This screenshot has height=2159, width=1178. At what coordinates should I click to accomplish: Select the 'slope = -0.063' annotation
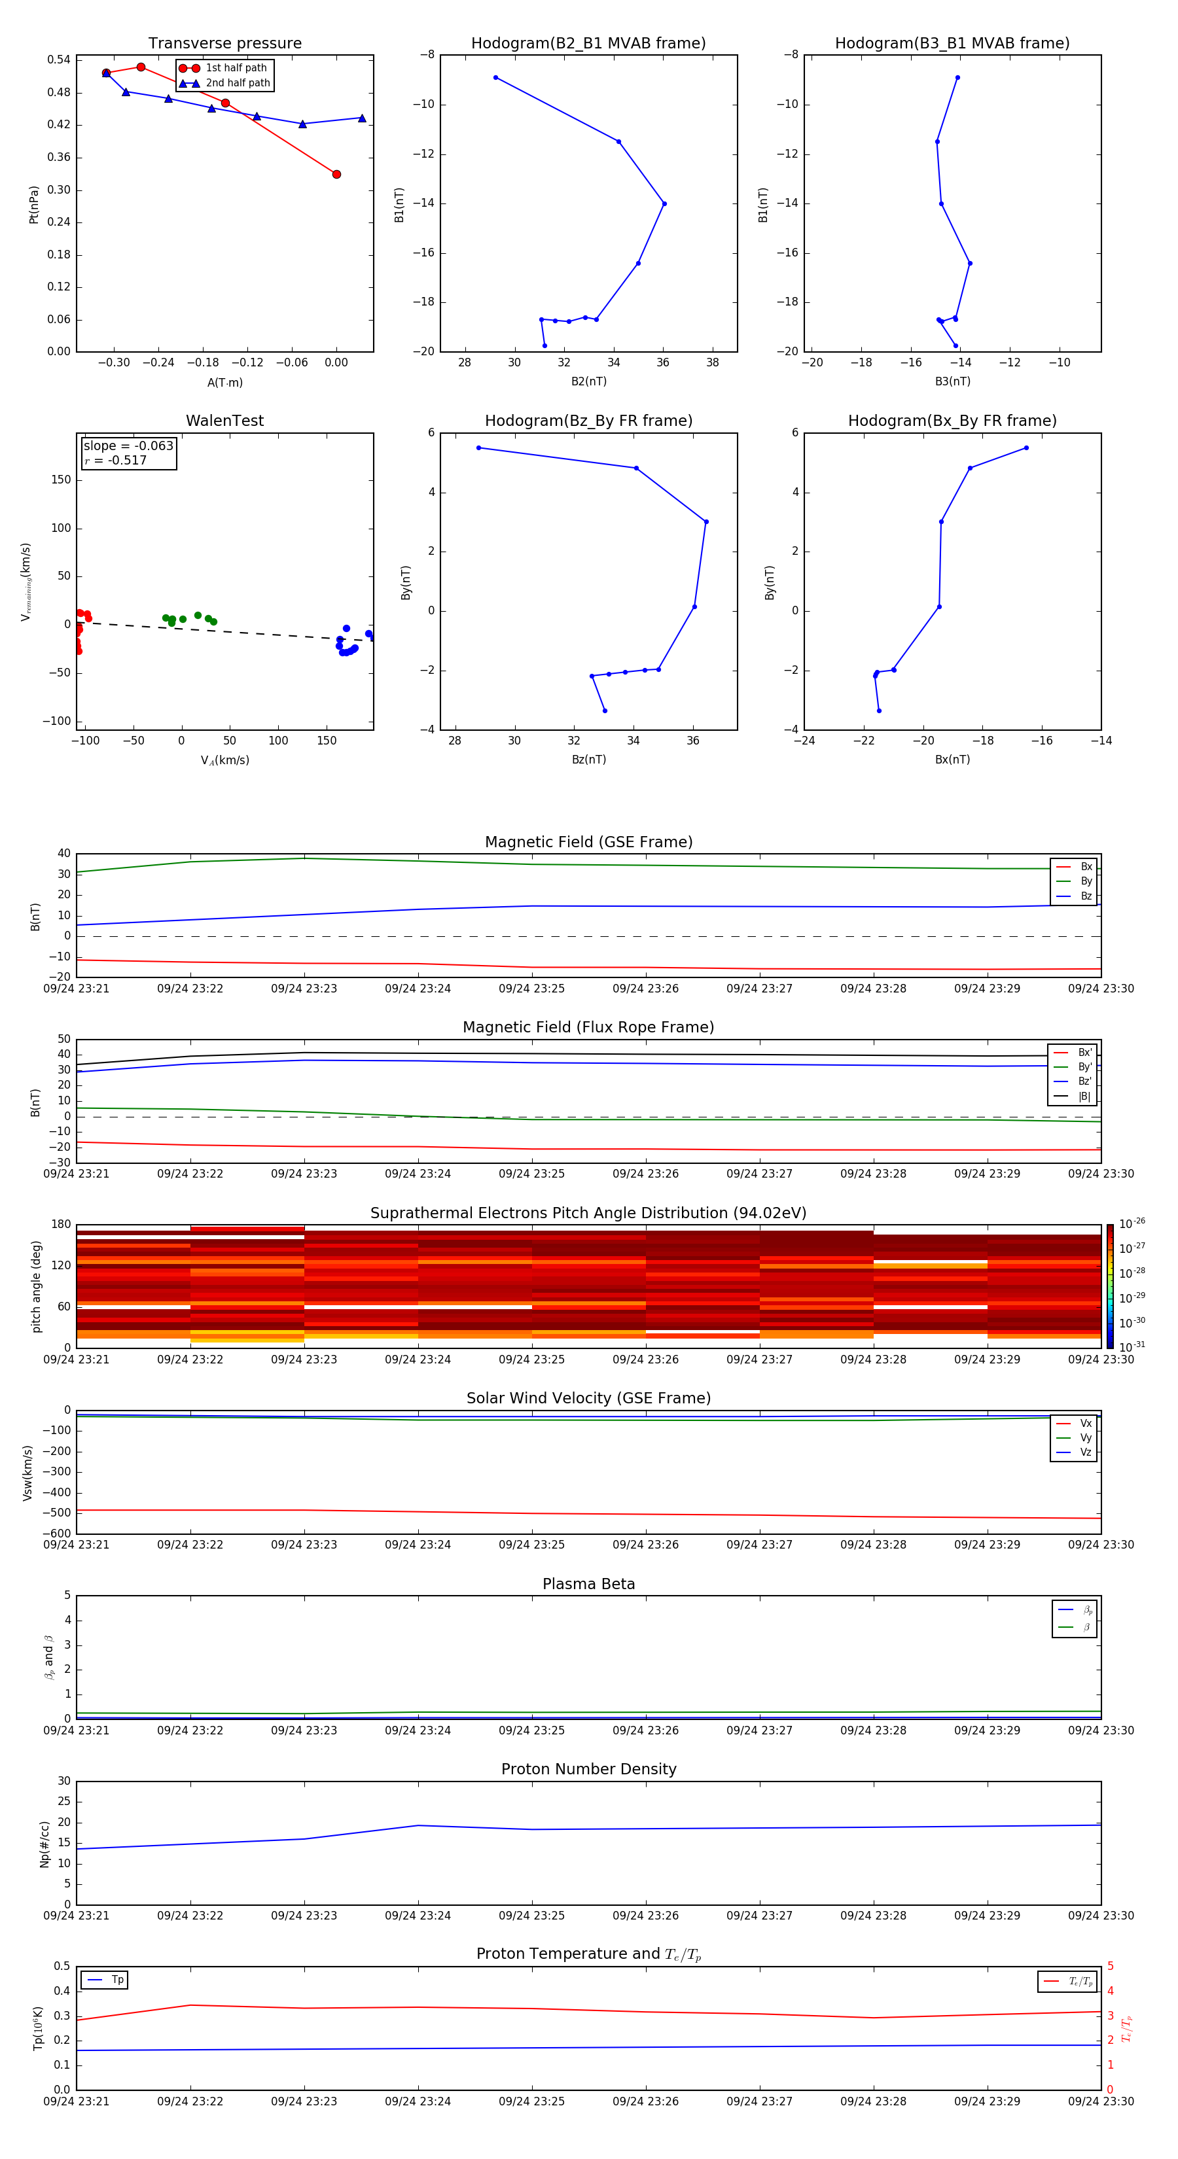point(128,446)
